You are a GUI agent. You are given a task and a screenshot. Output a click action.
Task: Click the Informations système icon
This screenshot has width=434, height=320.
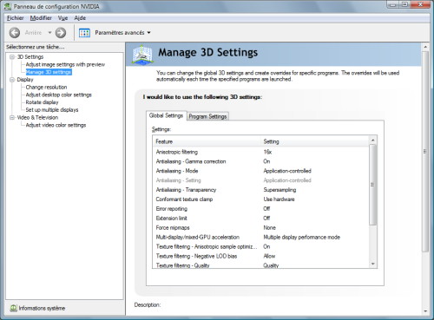[x=13, y=308]
